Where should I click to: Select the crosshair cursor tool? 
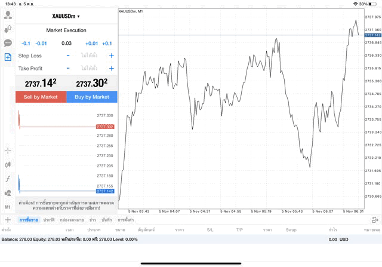tap(8, 151)
